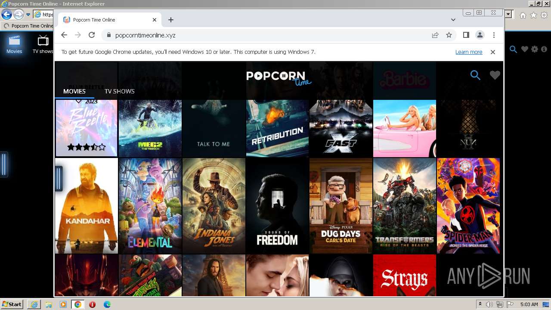Viewport: 551px width, 310px height.
Task: Open Chrome profile avatar
Action: tap(480, 35)
